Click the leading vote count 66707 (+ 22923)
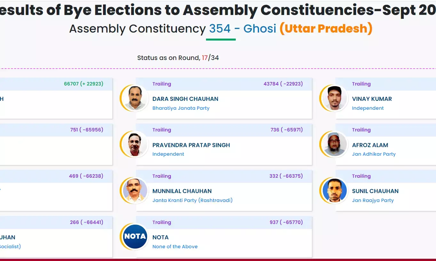436x261 pixels. (x=83, y=84)
